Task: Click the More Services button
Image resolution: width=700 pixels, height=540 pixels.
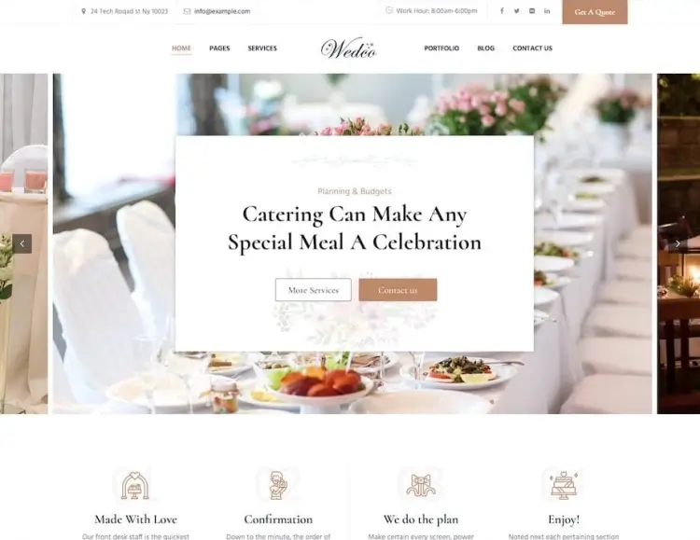Action: pos(314,290)
